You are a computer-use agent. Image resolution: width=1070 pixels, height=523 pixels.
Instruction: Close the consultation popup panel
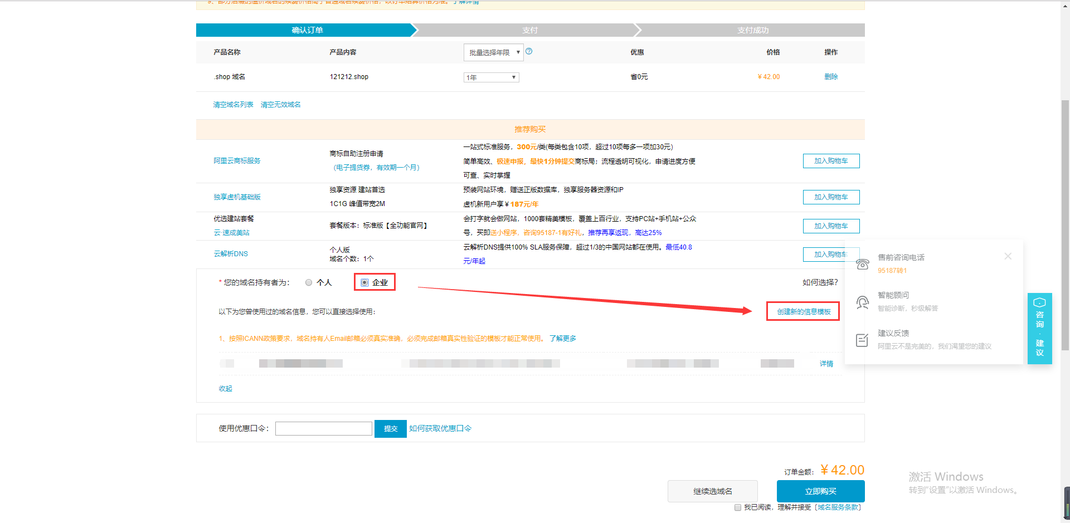point(1008,256)
